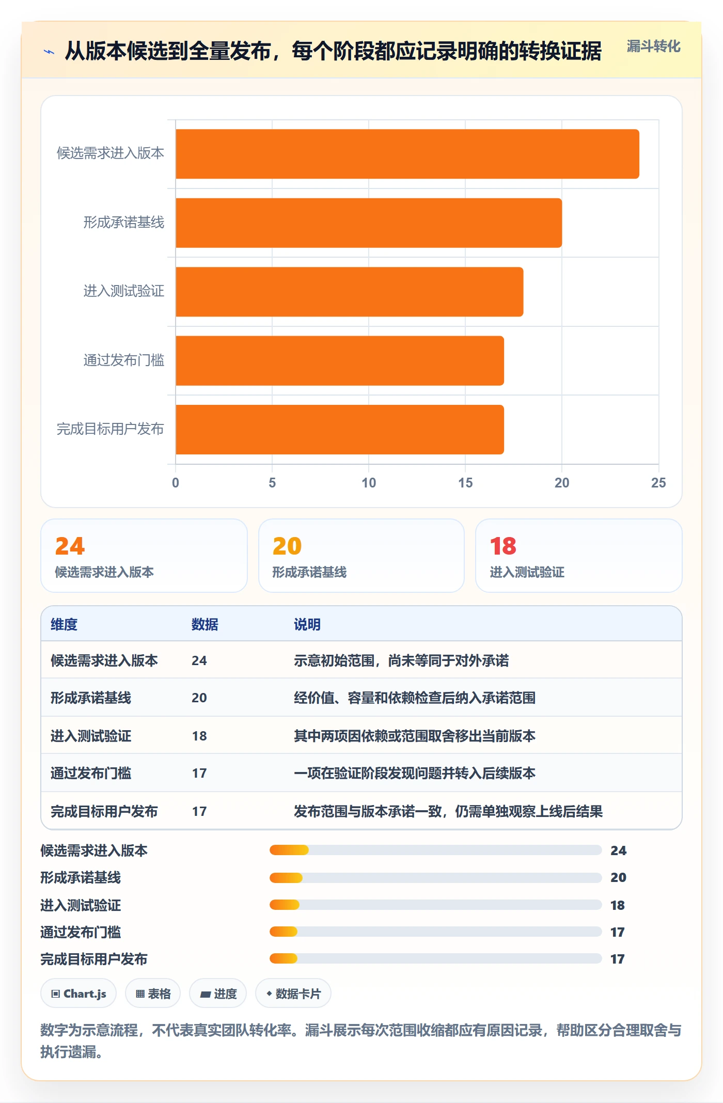
Task: Select the 通过发布门槛 table row
Action: tap(361, 773)
